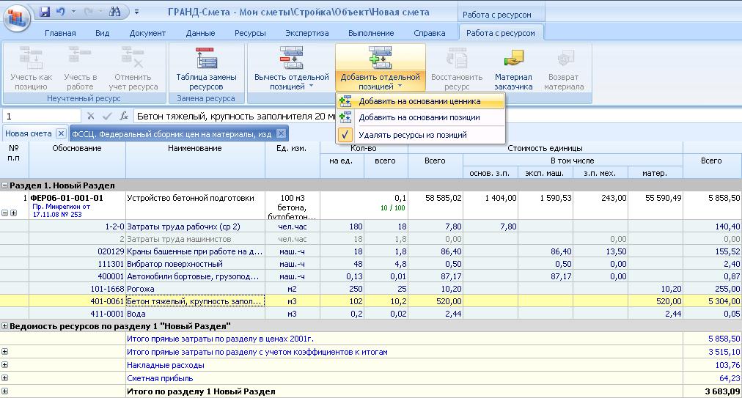Screen dimensions: 742x398
Task: Select the 'Работа с ресурсом' ribbon tab
Action: click(501, 33)
